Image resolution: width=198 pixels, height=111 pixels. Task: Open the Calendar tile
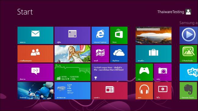[72, 35]
